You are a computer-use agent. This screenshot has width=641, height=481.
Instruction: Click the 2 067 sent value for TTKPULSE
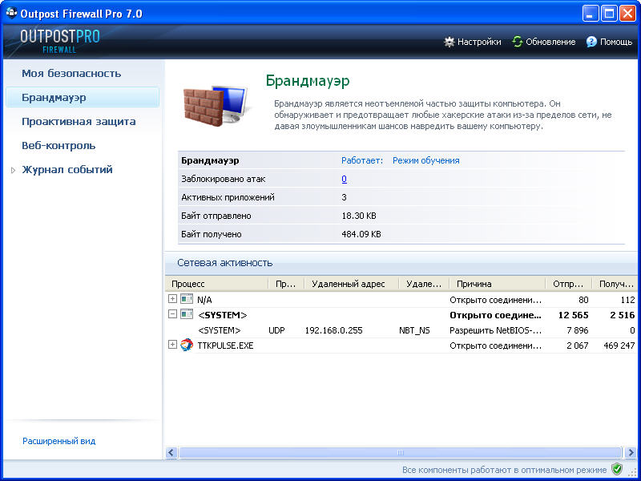577,346
